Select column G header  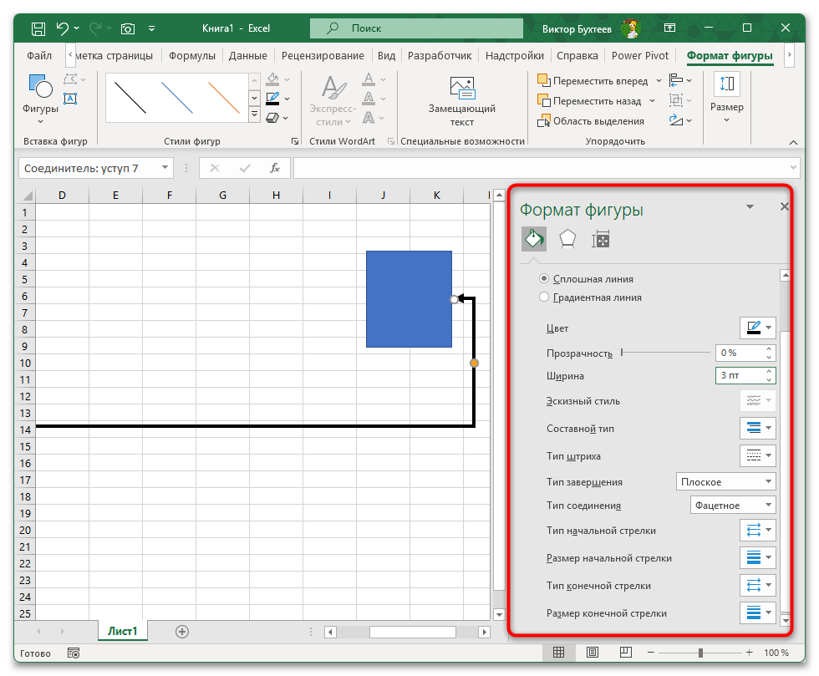tap(222, 196)
